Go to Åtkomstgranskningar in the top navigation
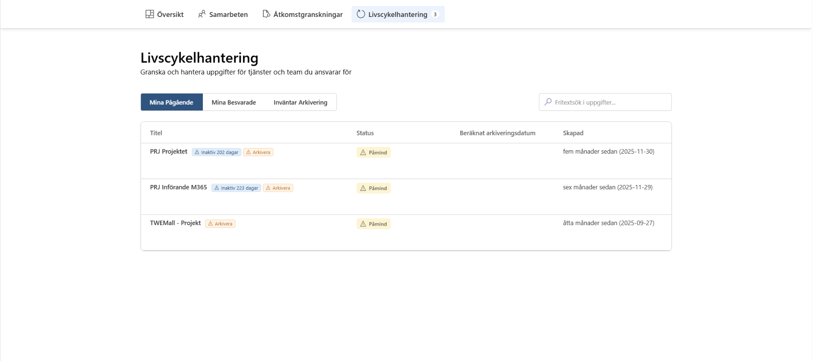This screenshot has width=813, height=361. click(302, 14)
